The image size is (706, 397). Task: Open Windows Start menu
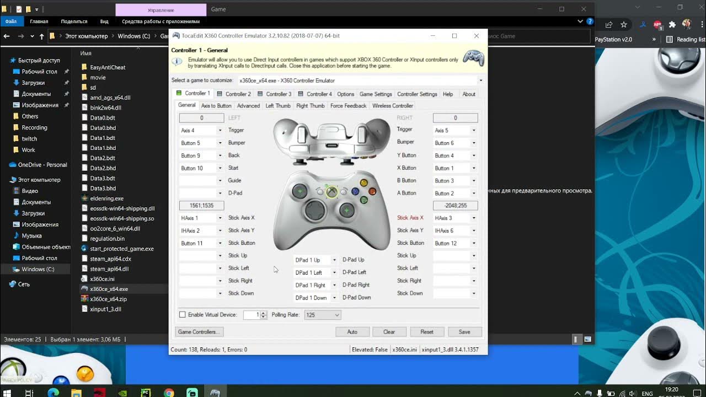[7, 393]
